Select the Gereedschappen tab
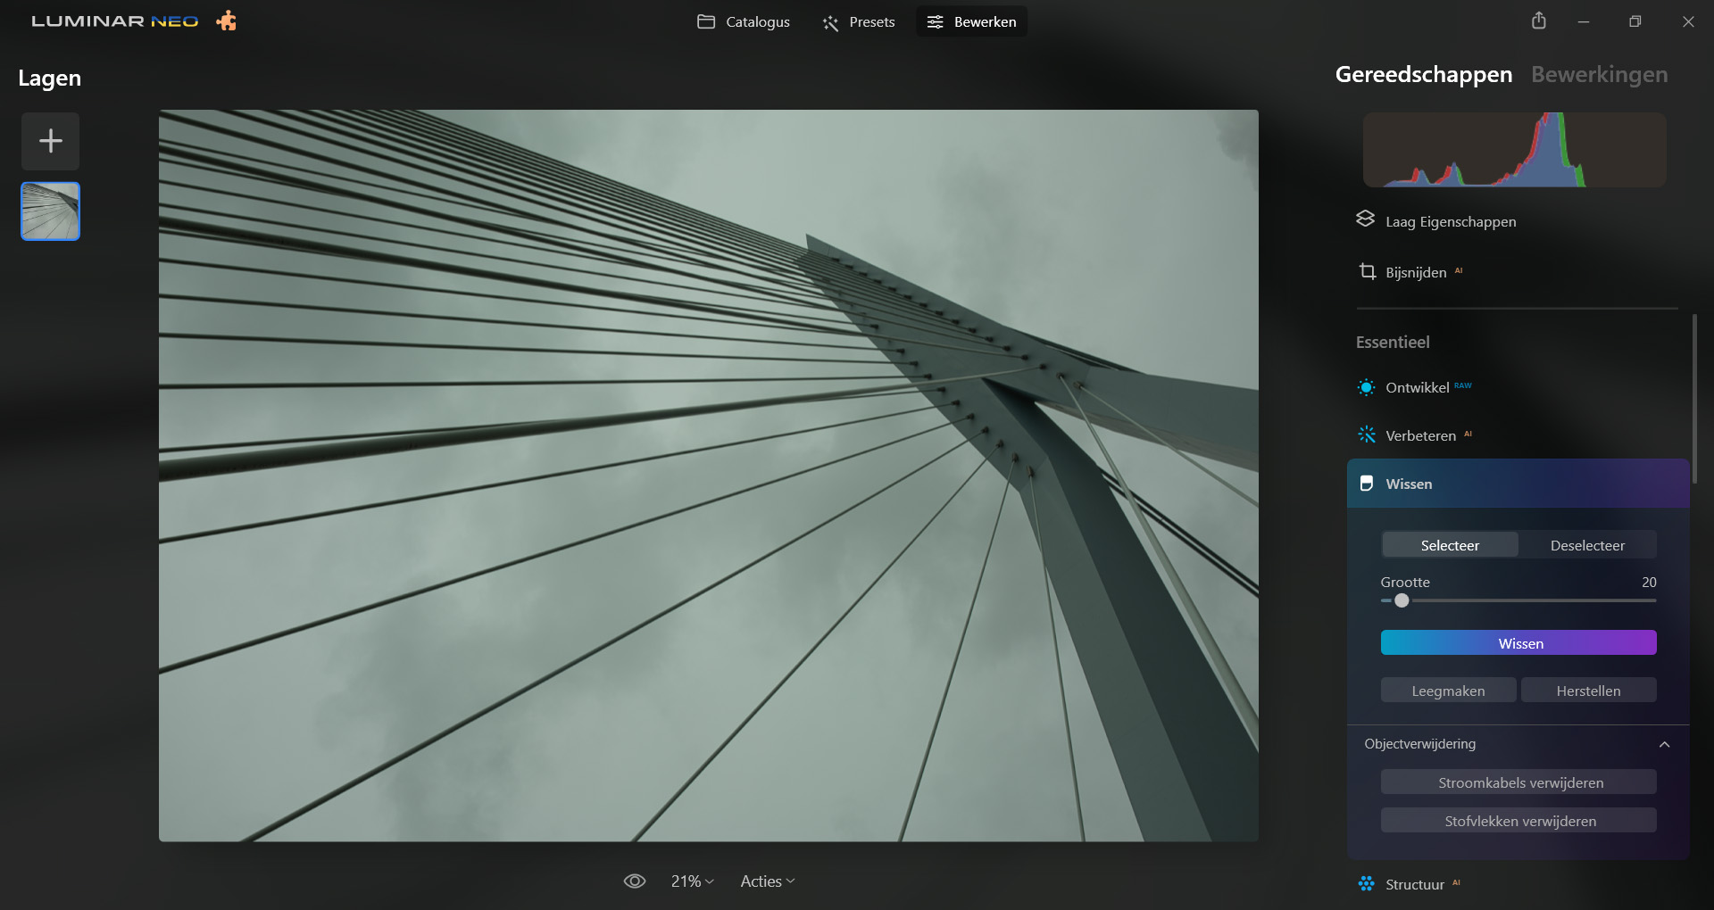 click(x=1424, y=74)
